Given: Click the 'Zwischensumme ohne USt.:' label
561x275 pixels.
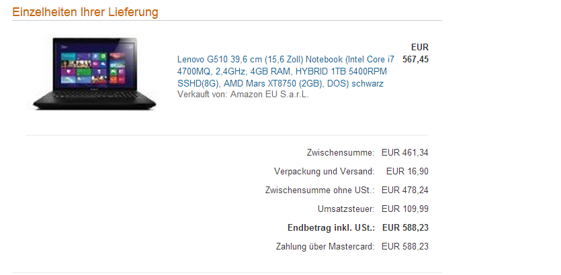Looking at the screenshot, I should pyautogui.click(x=320, y=190).
